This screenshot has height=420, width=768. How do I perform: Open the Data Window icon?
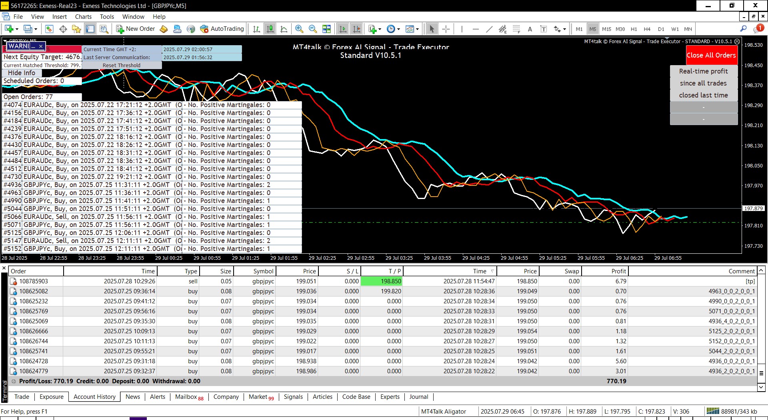pos(63,29)
